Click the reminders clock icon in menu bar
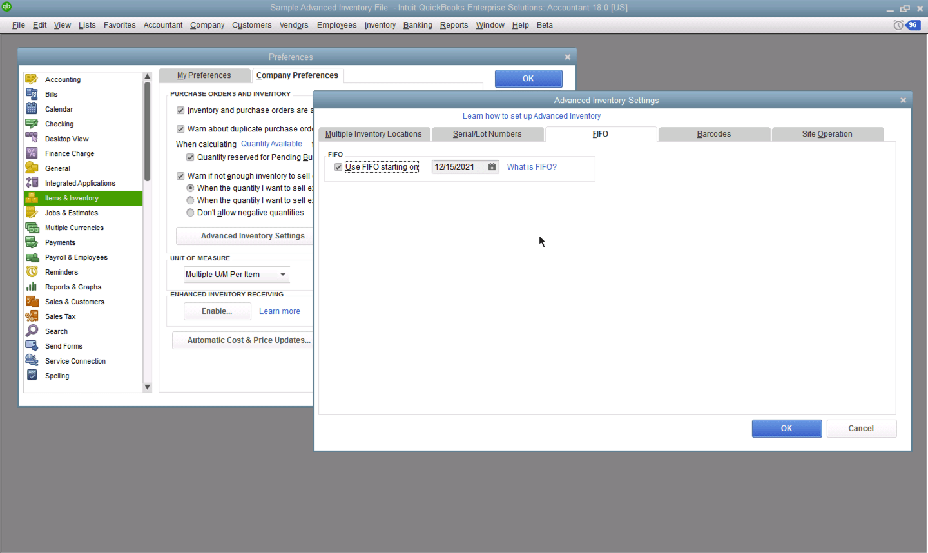This screenshot has height=553, width=928. [898, 25]
